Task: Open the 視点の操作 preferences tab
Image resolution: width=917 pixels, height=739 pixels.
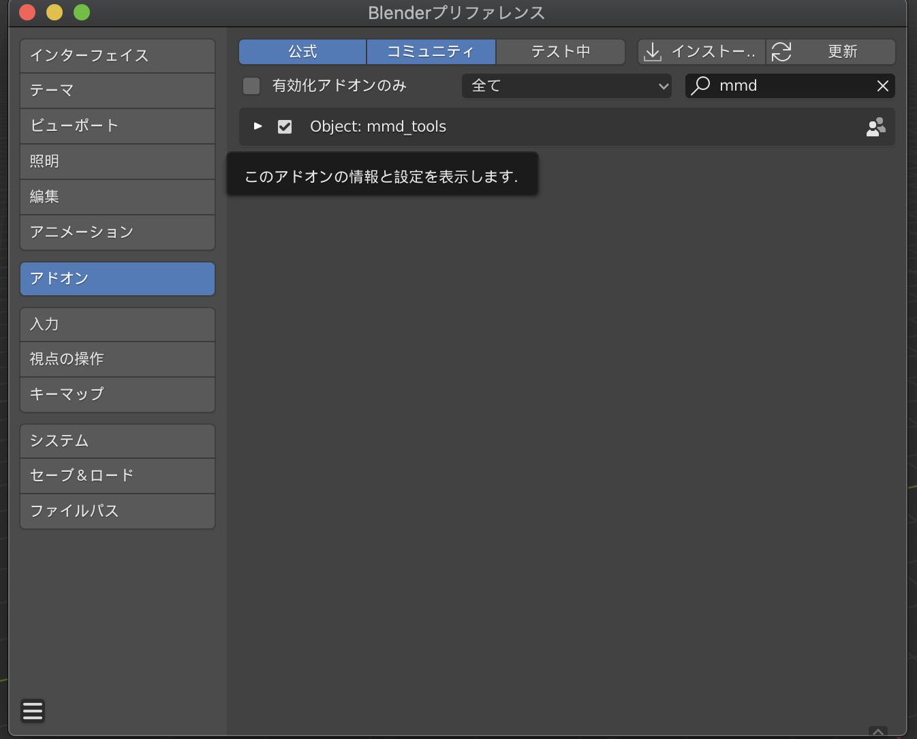Action: pos(118,359)
